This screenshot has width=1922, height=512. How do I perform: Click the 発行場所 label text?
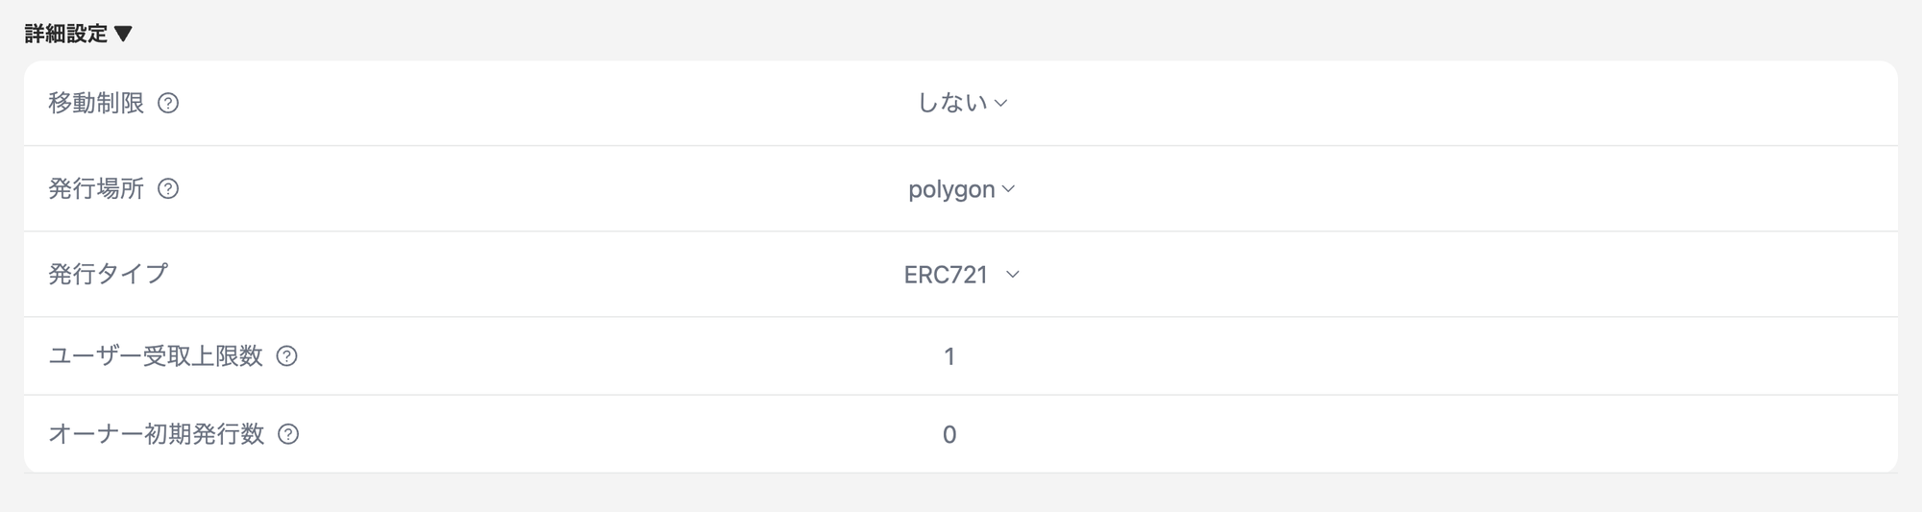tap(96, 188)
